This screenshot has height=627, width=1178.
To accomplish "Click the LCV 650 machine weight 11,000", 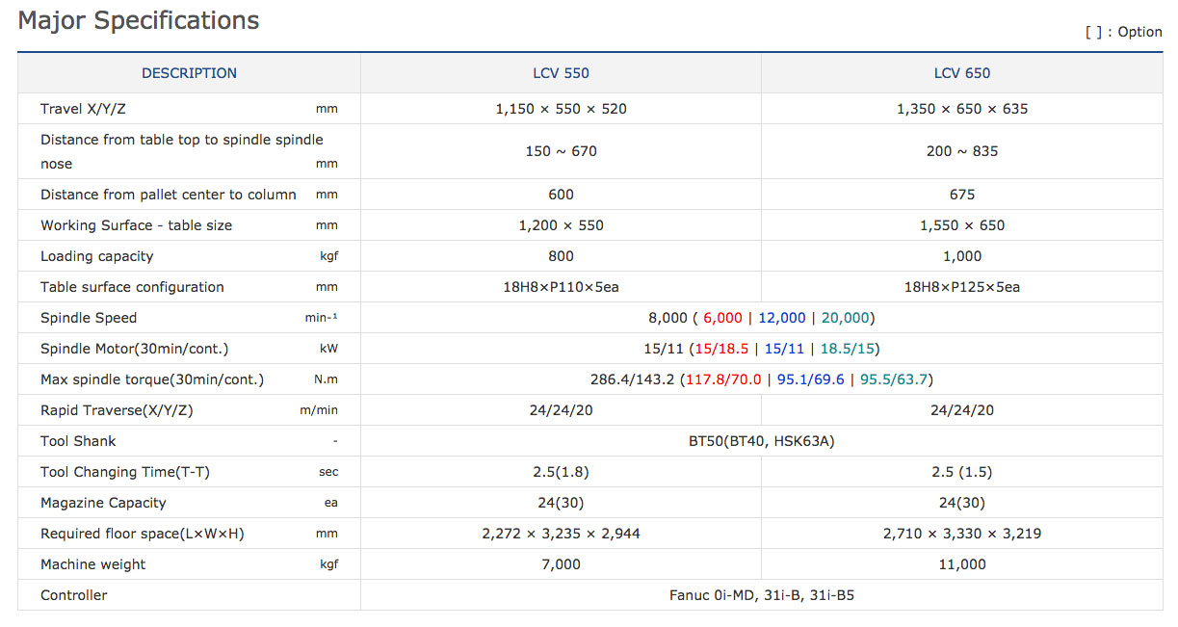I will tap(961, 564).
